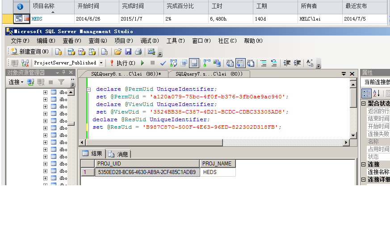Sort the properties alphabetically with the A-Z icon
Image resolution: width=390 pixels, height=225 pixels.
click(x=377, y=93)
